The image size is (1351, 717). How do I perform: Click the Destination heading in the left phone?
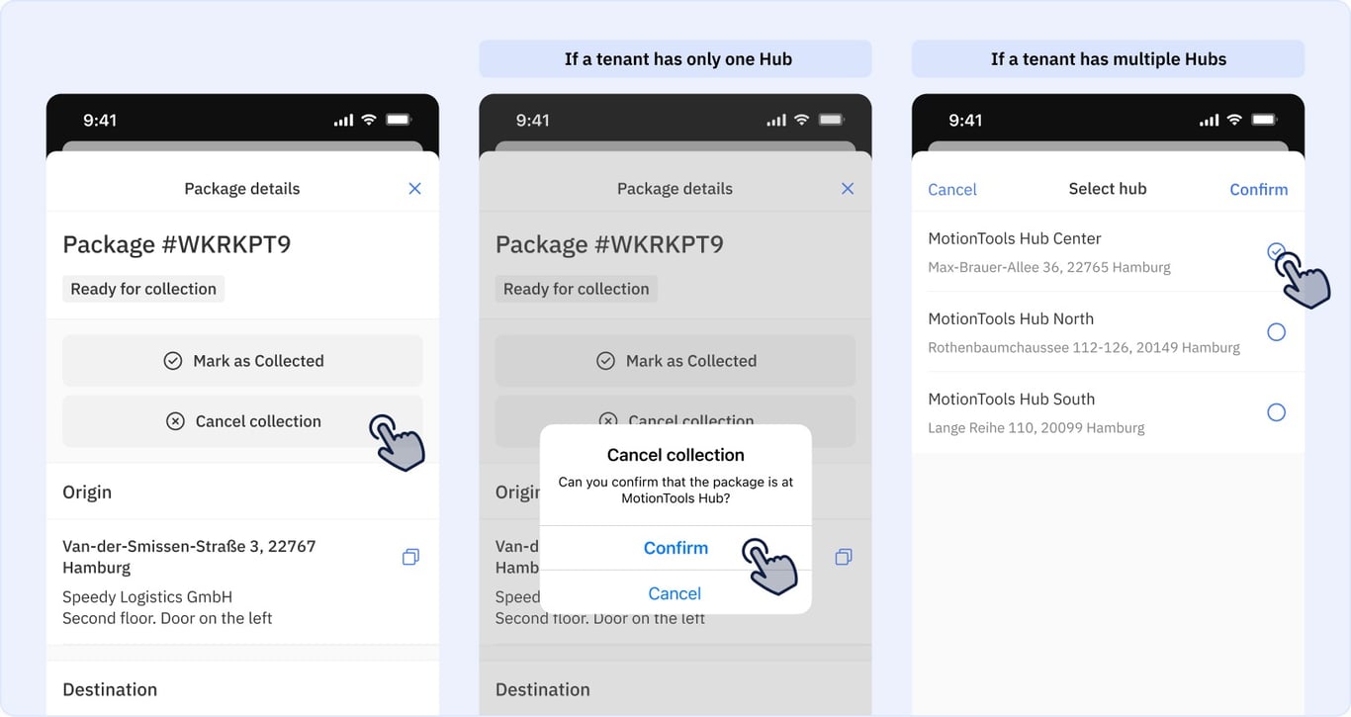pyautogui.click(x=110, y=689)
